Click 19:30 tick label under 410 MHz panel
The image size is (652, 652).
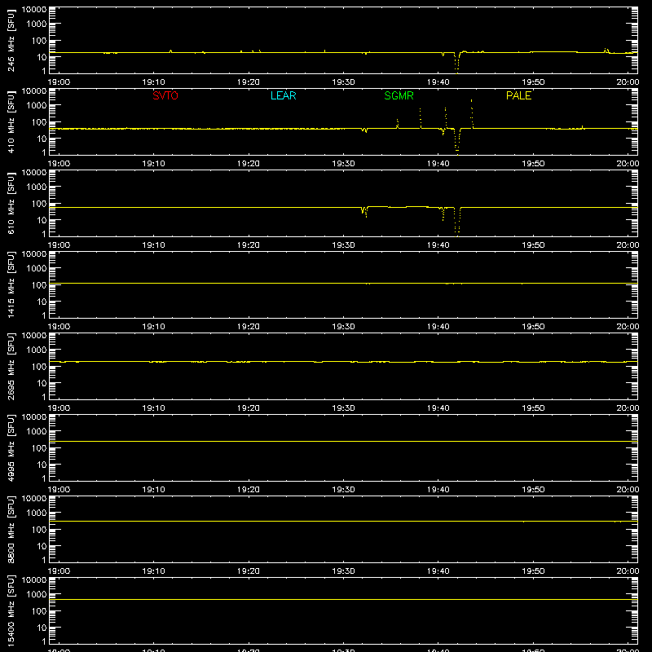click(x=343, y=164)
